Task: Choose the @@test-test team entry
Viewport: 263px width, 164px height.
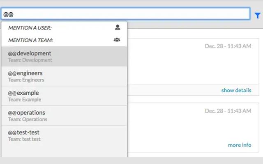Action: click(x=24, y=132)
